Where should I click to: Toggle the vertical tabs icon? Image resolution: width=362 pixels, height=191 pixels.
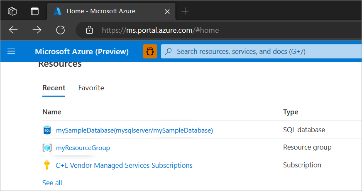pyautogui.click(x=34, y=11)
